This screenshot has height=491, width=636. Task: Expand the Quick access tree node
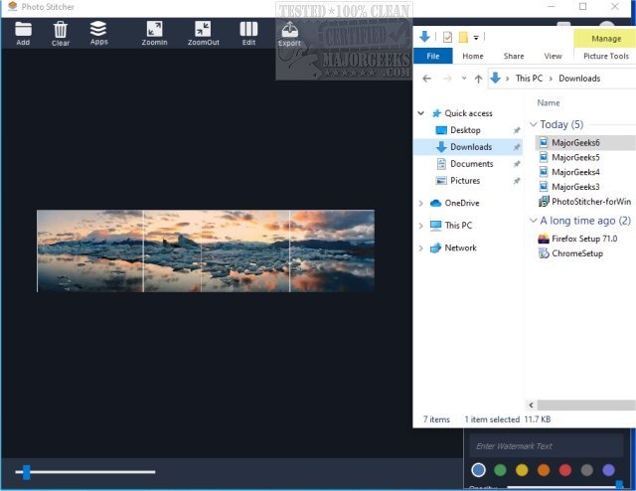pyautogui.click(x=421, y=113)
